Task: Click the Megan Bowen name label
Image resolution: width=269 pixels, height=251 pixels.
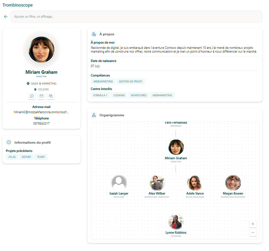Action: point(233,194)
